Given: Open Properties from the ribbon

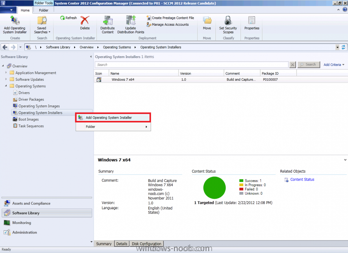Looking at the screenshot, I should pos(252,23).
